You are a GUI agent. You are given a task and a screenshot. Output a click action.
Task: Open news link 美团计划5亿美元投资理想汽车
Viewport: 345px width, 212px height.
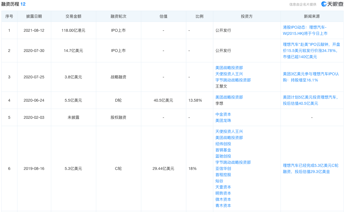tap(310, 100)
